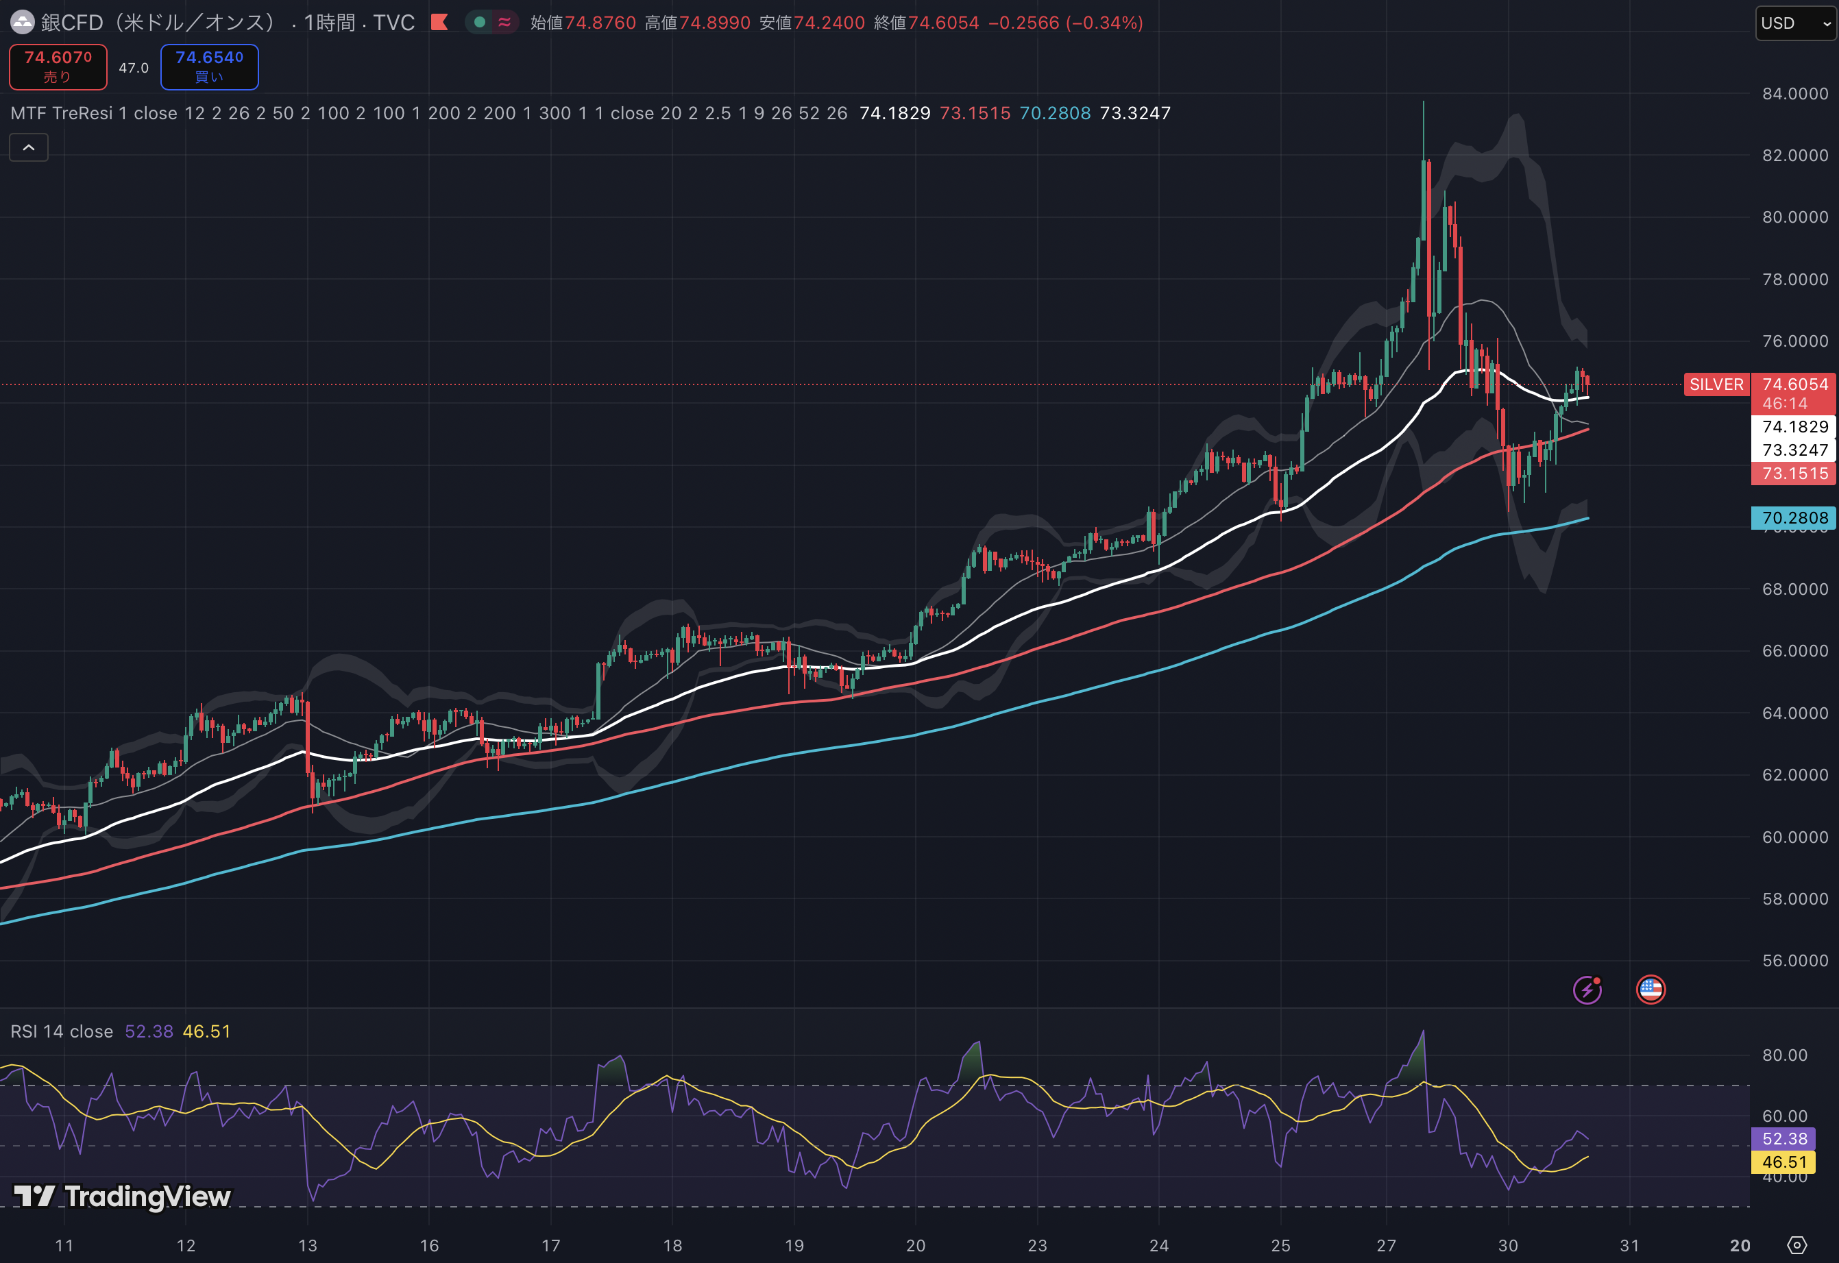Open the USD currency dropdown

(1796, 23)
